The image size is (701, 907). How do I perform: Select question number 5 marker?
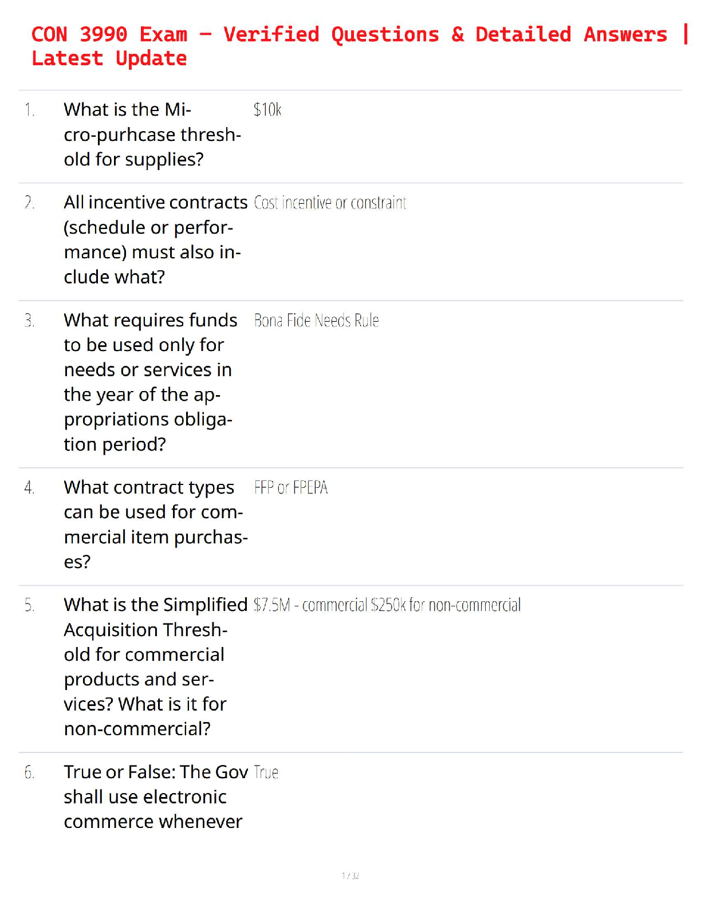(30, 605)
